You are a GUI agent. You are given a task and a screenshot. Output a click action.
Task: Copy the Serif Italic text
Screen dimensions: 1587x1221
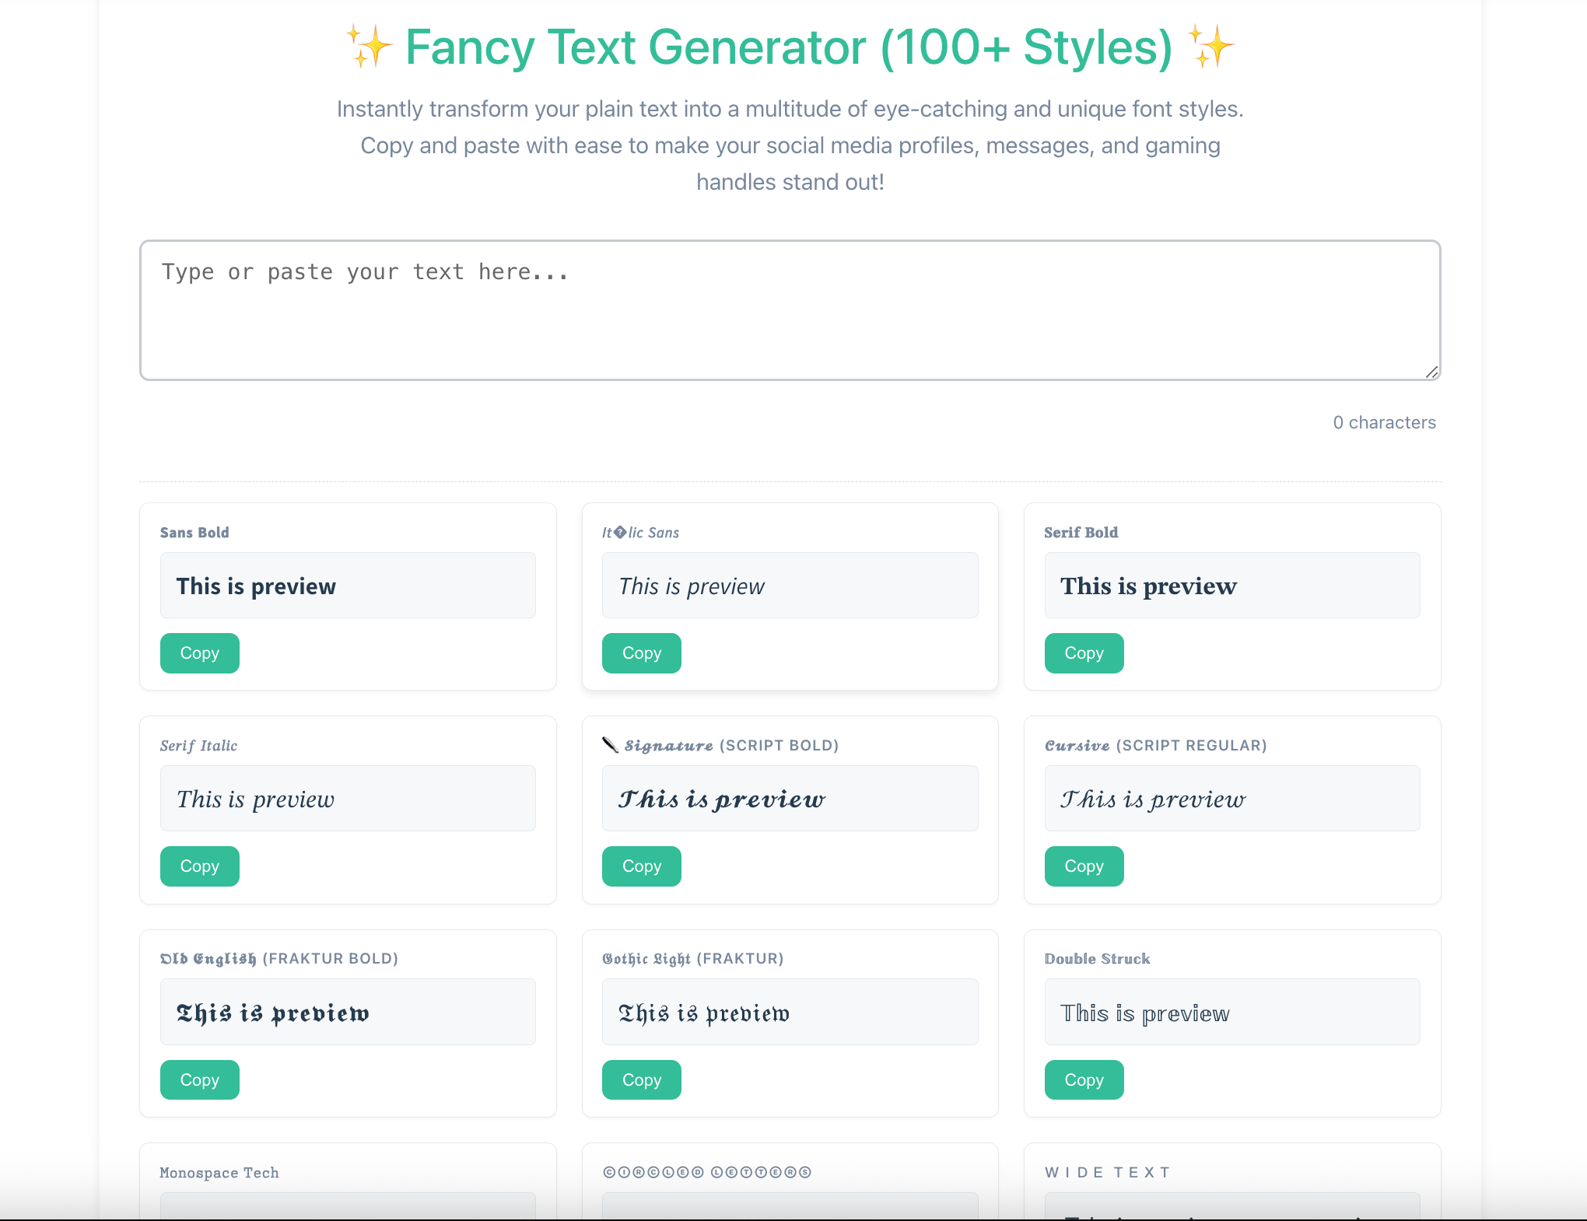[199, 866]
